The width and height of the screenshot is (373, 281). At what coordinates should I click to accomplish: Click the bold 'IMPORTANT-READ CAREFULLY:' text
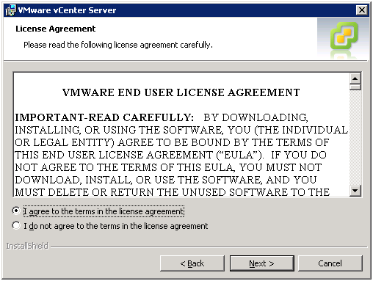104,117
